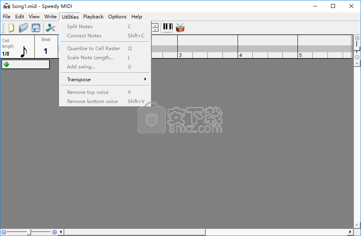
Task: Zoom in horizontally with the bottom-left plus icon
Action: click(x=55, y=232)
